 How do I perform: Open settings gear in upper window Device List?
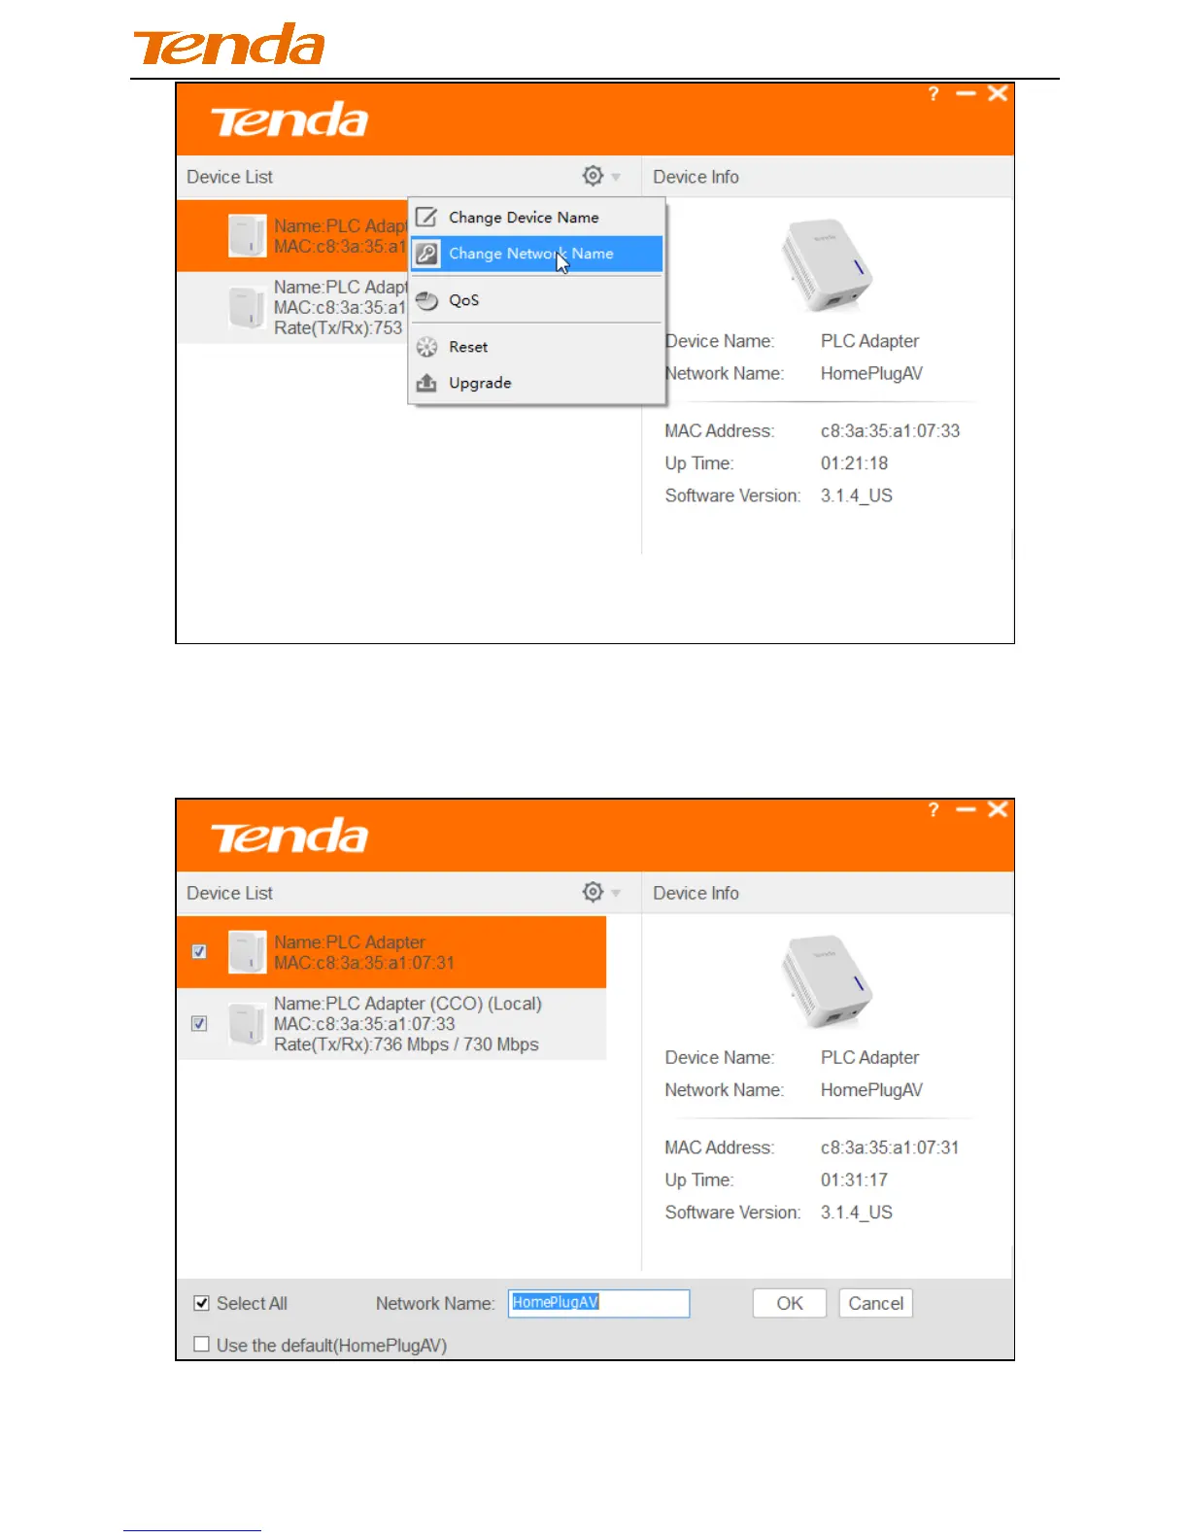point(593,176)
